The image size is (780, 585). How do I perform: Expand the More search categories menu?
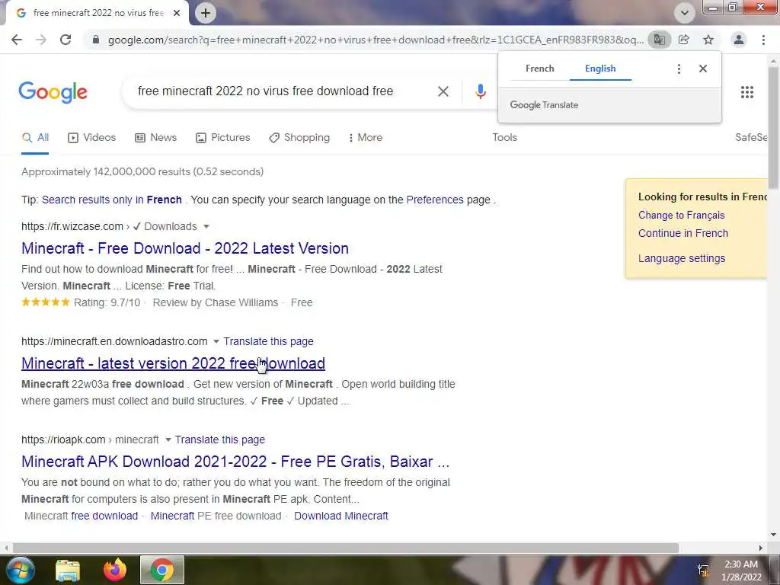click(x=366, y=137)
